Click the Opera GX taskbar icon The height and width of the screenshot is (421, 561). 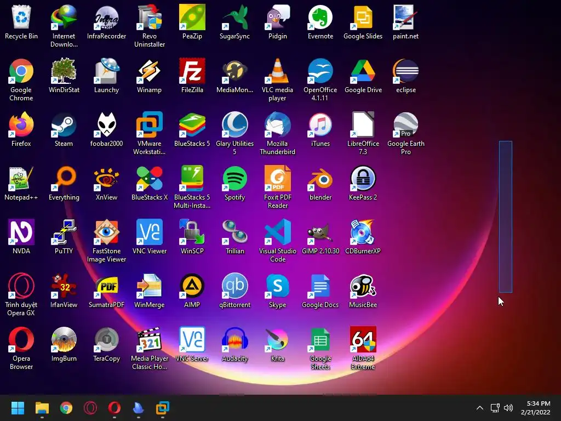click(x=90, y=408)
